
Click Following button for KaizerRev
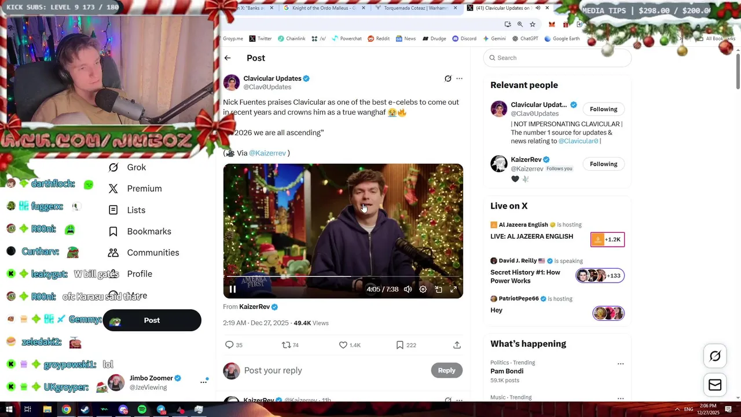pos(603,164)
